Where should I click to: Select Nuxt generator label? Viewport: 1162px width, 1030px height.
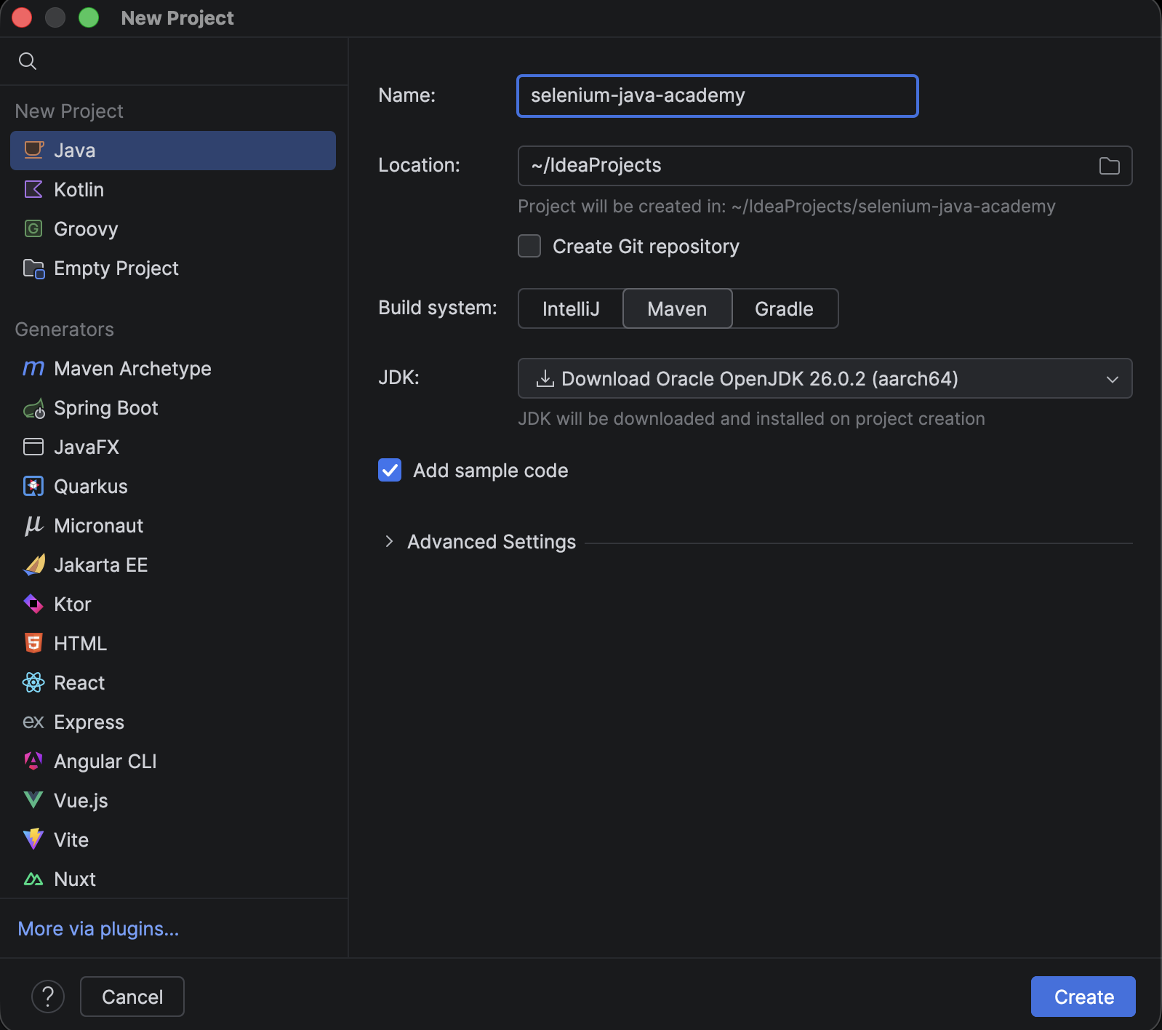pos(75,879)
